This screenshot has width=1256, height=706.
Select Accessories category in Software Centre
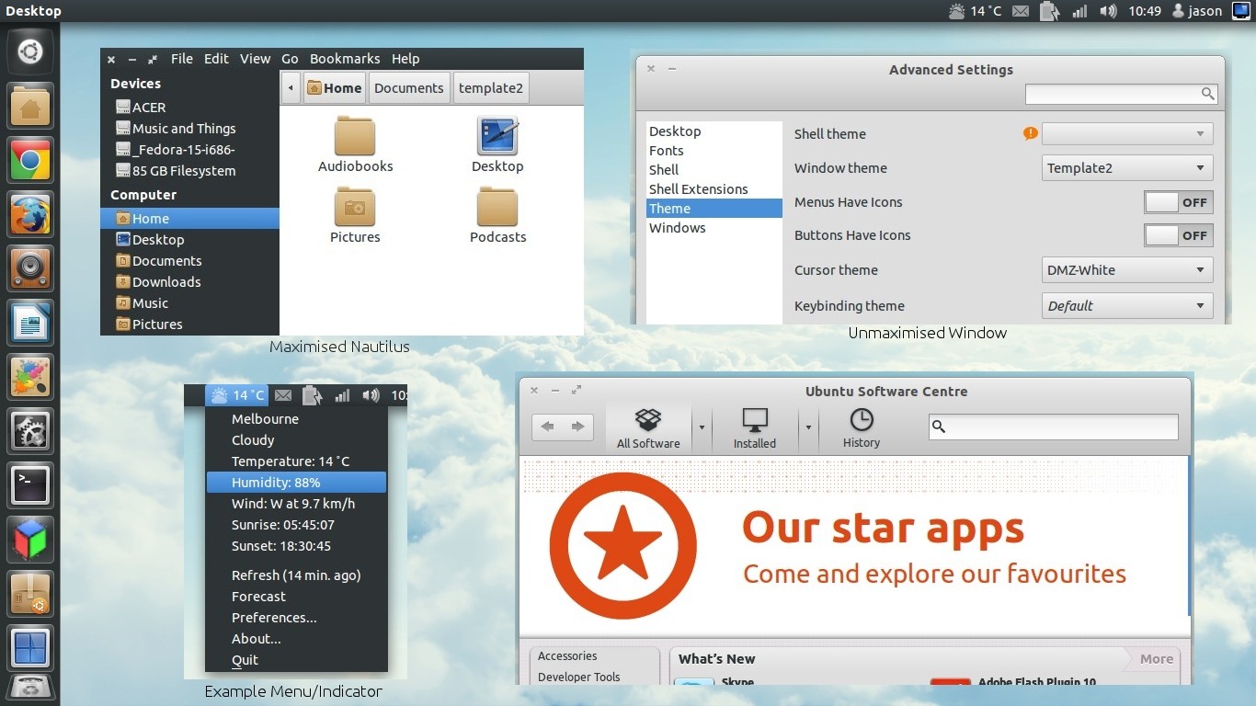[x=567, y=656]
